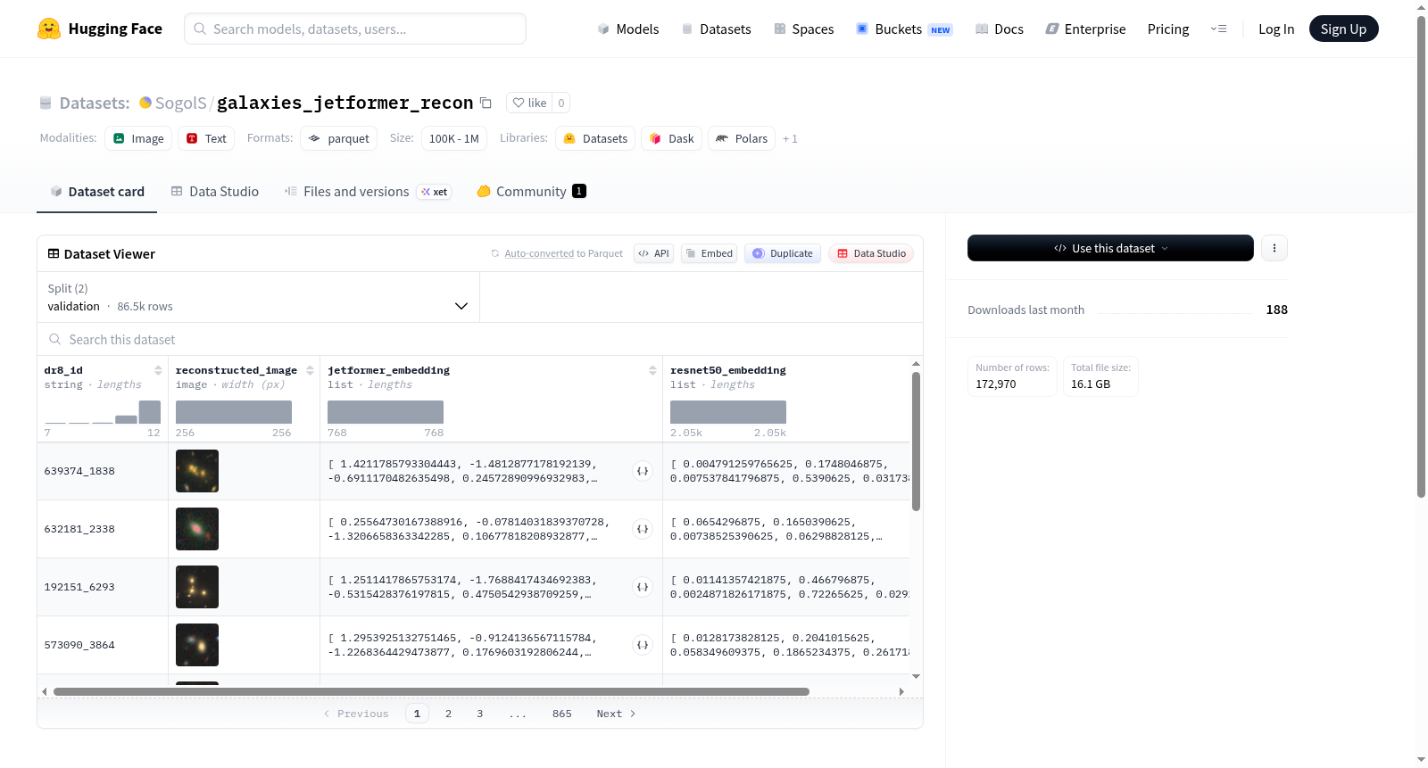Open the 192151_6293 galaxy image thumbnail
The image size is (1428, 768).
pyautogui.click(x=197, y=587)
